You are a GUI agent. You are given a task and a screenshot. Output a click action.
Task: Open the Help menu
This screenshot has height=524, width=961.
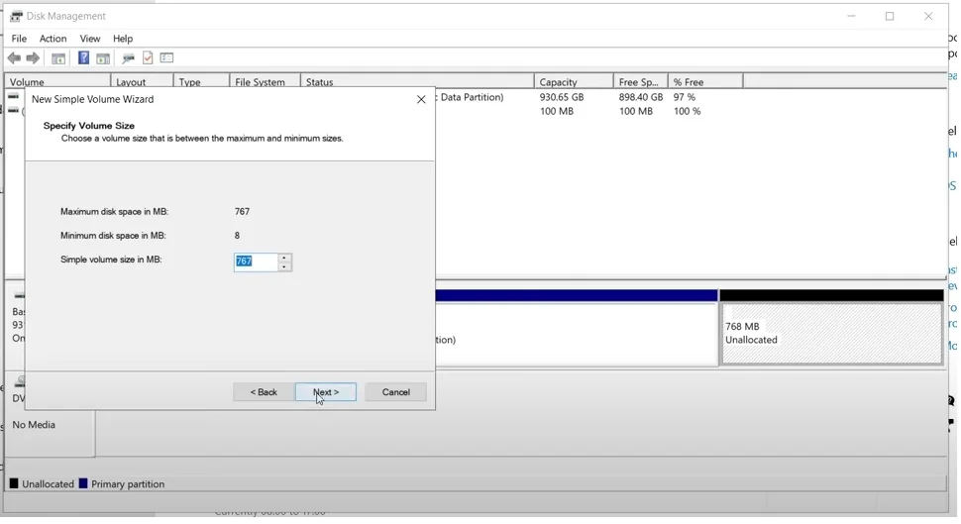(123, 39)
